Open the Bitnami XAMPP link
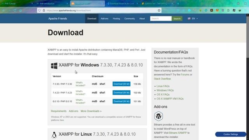The image size is (249, 140). [178, 133]
